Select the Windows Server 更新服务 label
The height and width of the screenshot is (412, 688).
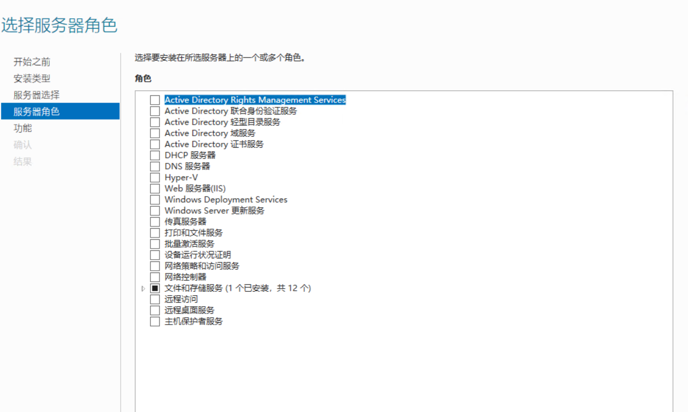tap(215, 211)
